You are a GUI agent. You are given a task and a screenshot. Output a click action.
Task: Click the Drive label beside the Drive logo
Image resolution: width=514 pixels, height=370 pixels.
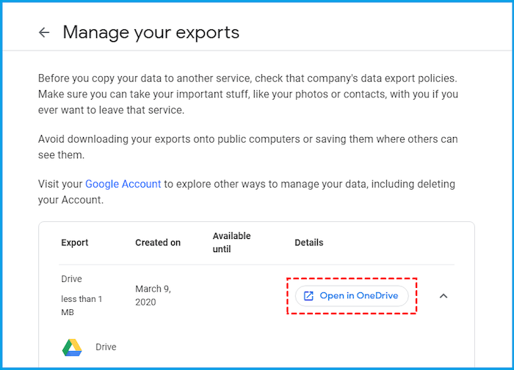click(106, 347)
